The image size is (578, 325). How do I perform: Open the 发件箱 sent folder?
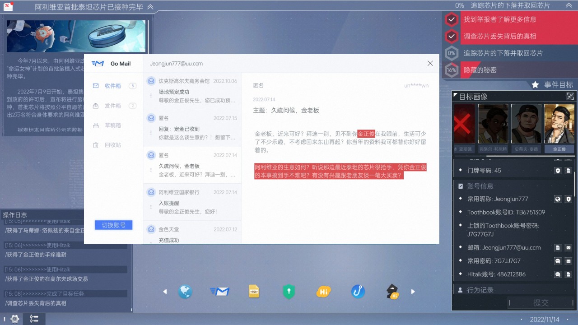point(114,106)
